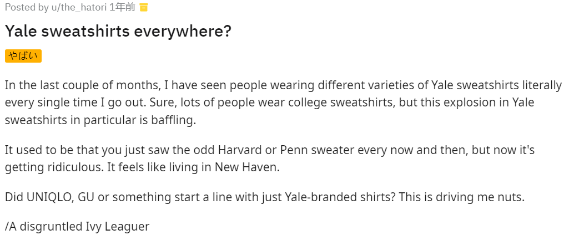
Task: Click the post title Yale sweatshirts everywhere?
Action: coord(118,32)
